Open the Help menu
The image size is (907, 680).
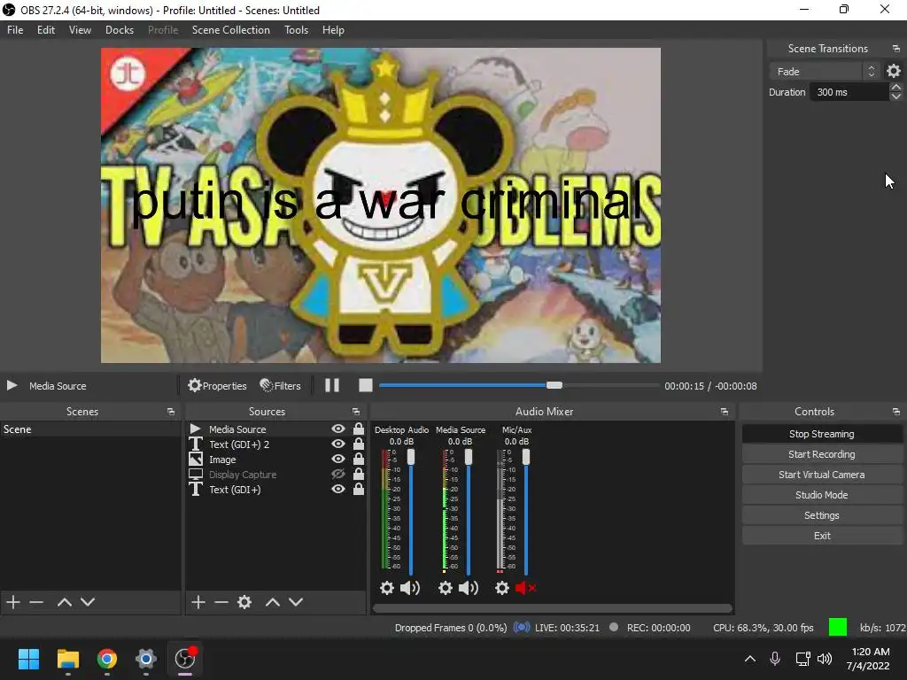click(333, 30)
